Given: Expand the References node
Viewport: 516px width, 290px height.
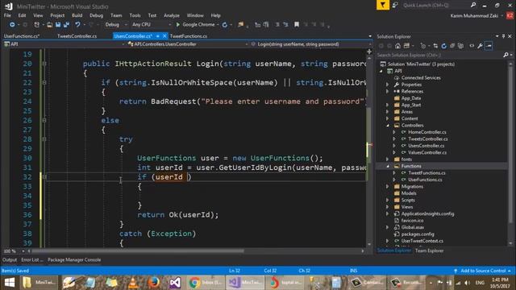Looking at the screenshot, I should point(388,91).
